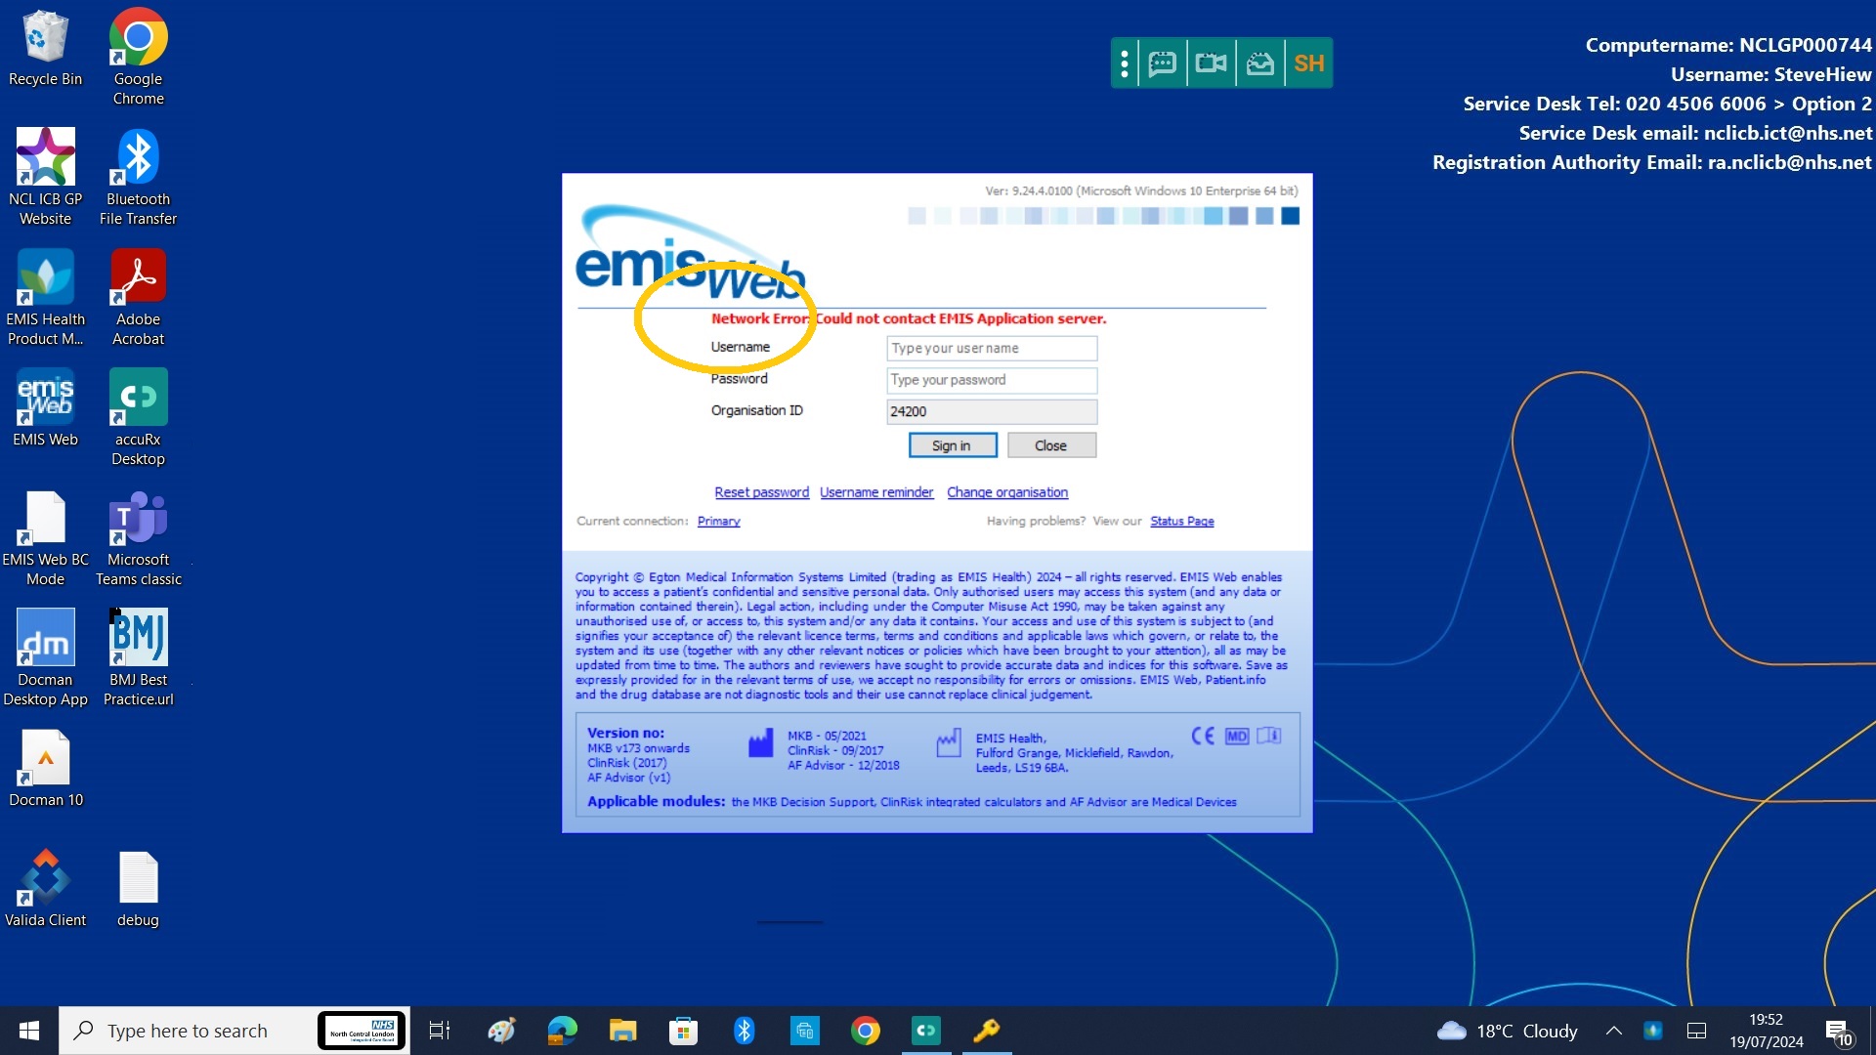Image resolution: width=1876 pixels, height=1055 pixels.
Task: Open the Windows Start menu
Action: pyautogui.click(x=28, y=1031)
